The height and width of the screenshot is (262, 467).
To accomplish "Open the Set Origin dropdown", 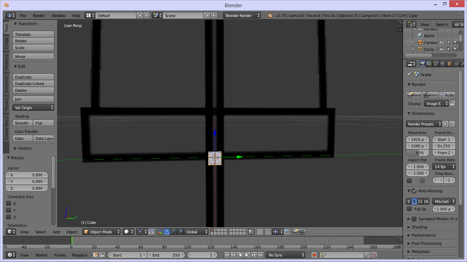I will 34,107.
